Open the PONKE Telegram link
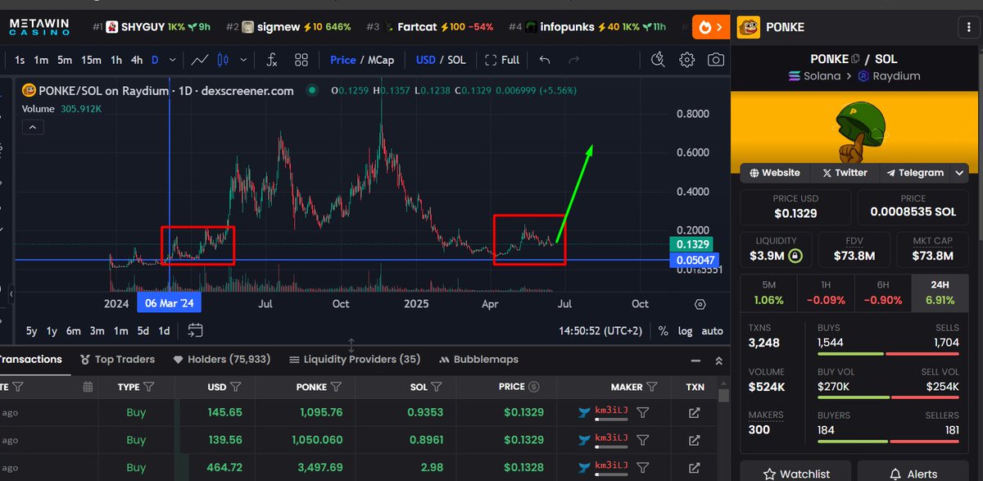983x481 pixels. 915,173
